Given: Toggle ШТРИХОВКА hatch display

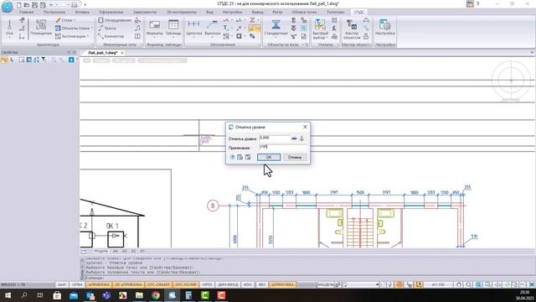Looking at the screenshot, I should (x=282, y=284).
